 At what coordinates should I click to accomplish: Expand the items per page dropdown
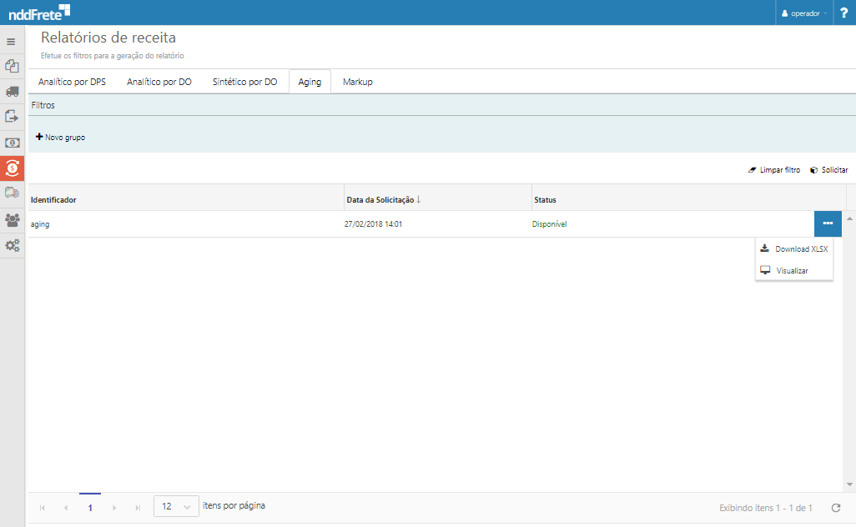point(177,506)
